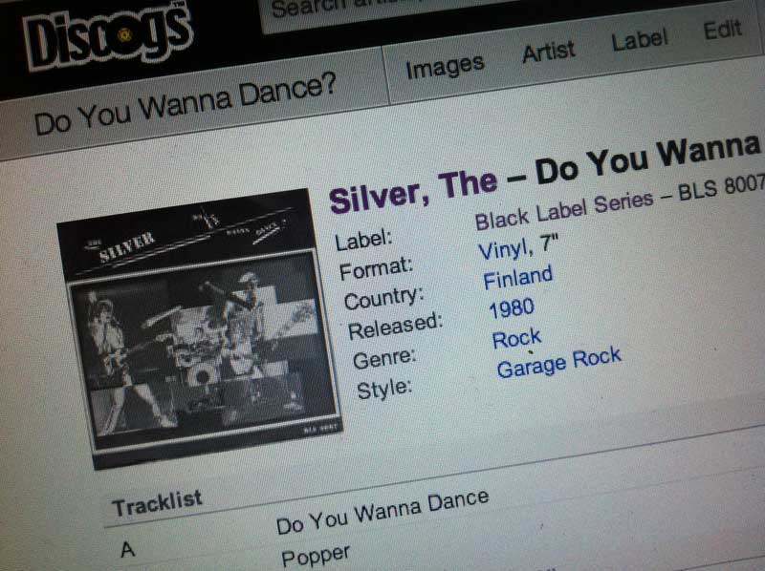Screen dimensions: 765x571
Task: Open the Edit tab
Action: point(723,30)
